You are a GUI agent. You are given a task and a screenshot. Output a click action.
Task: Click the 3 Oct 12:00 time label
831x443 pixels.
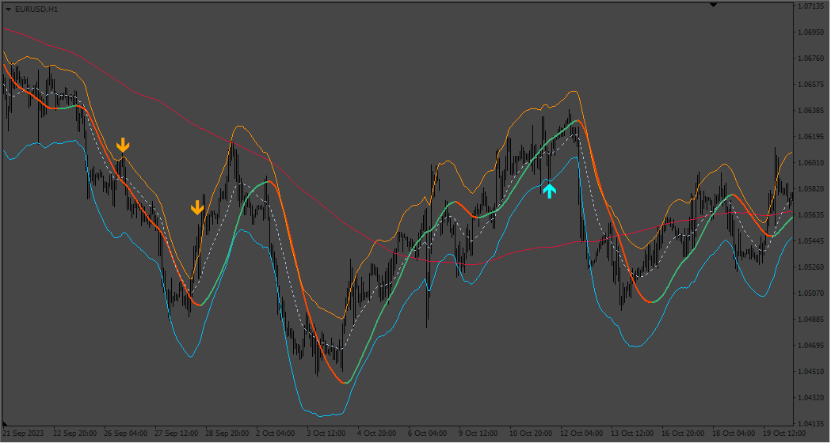coord(326,434)
